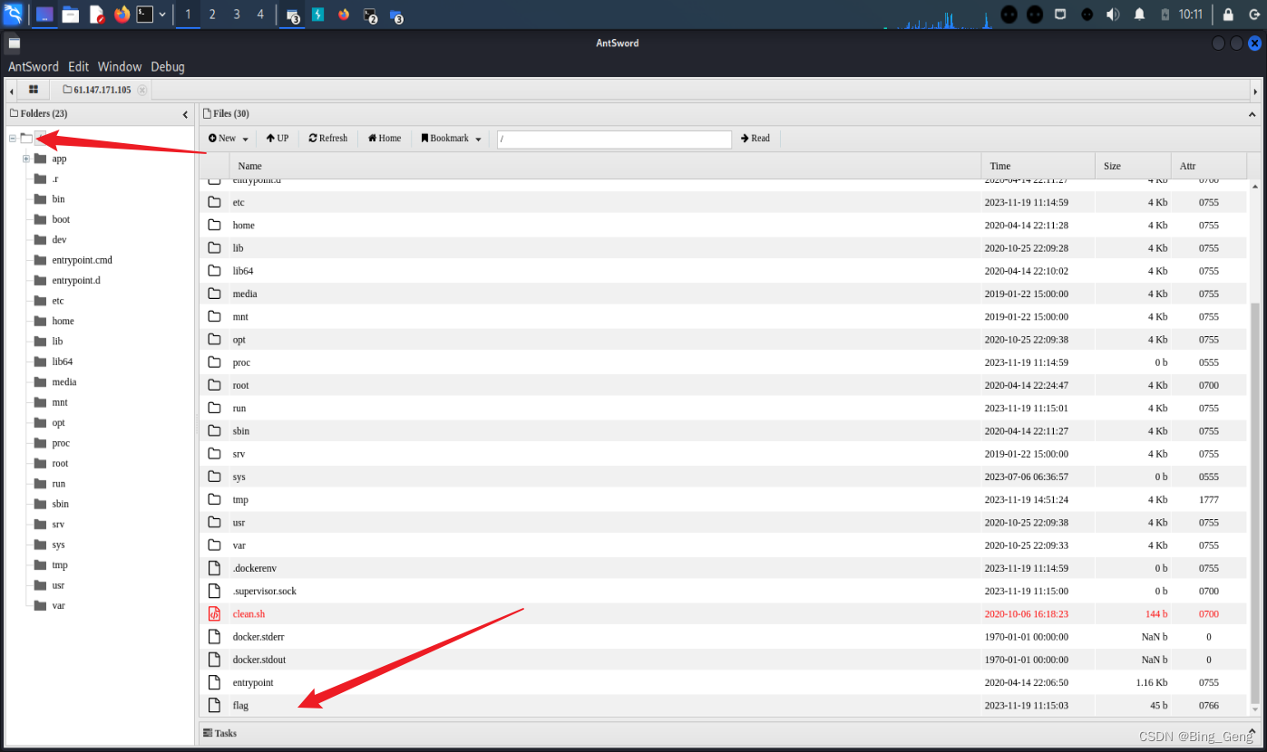
Task: Click the Read button next to the path field
Action: (x=755, y=138)
